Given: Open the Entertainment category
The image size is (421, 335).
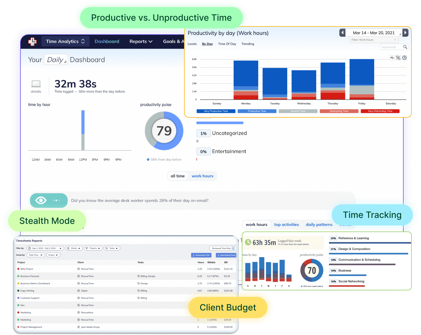Looking at the screenshot, I should tap(229, 151).
